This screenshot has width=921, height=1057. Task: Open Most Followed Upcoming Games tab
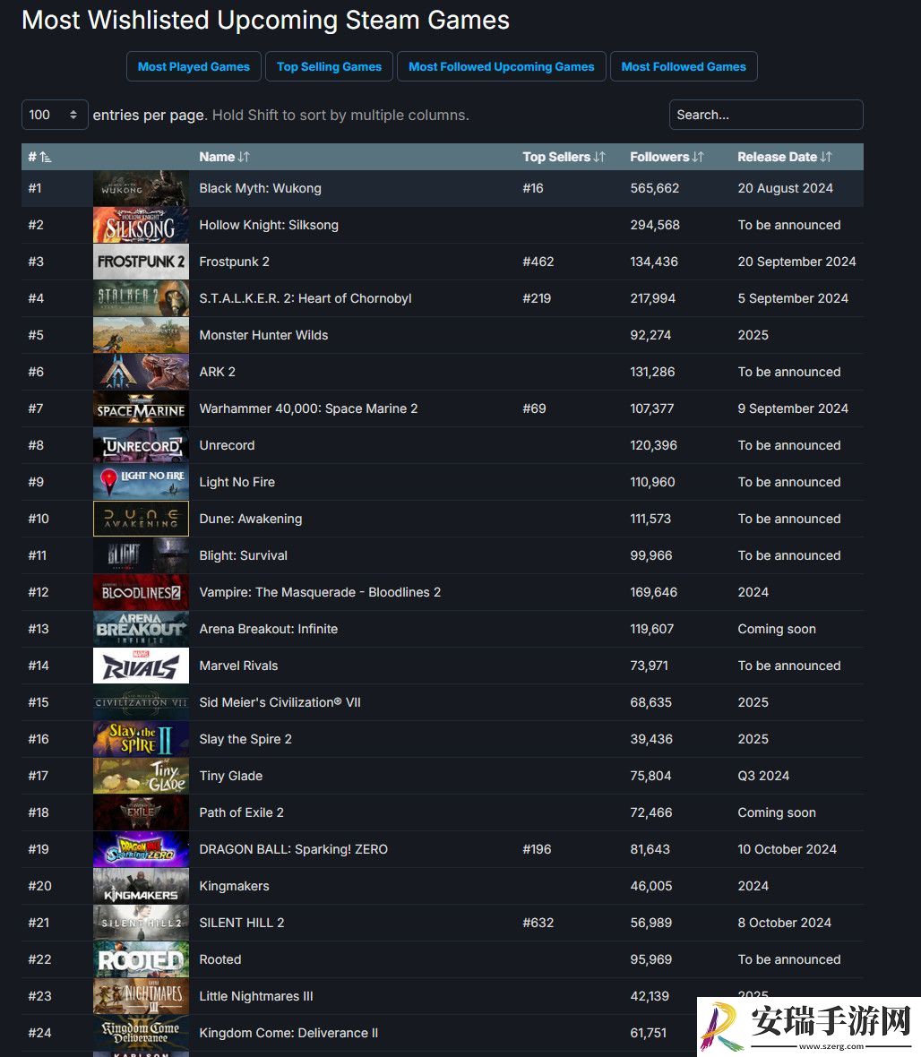pyautogui.click(x=501, y=67)
